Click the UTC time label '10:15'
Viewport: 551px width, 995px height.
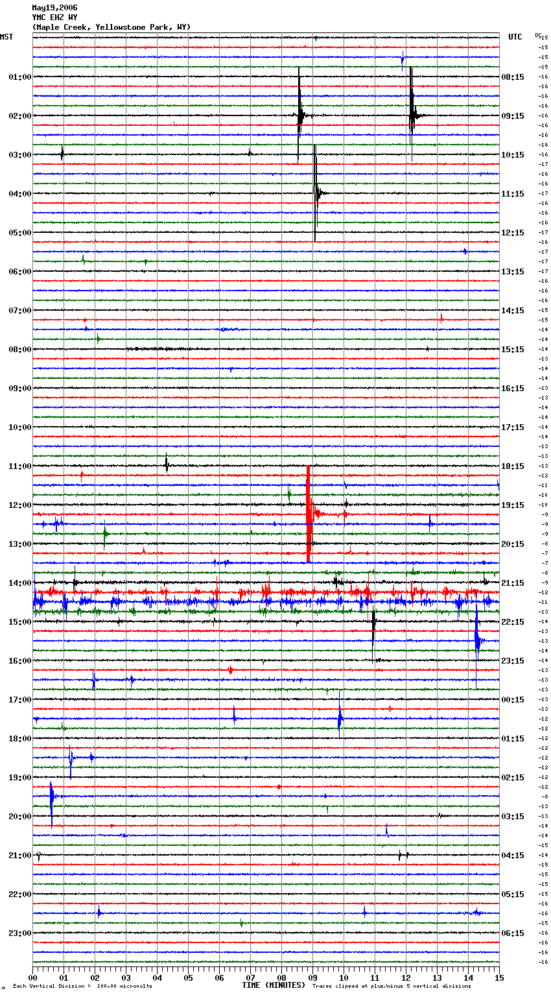(x=513, y=155)
